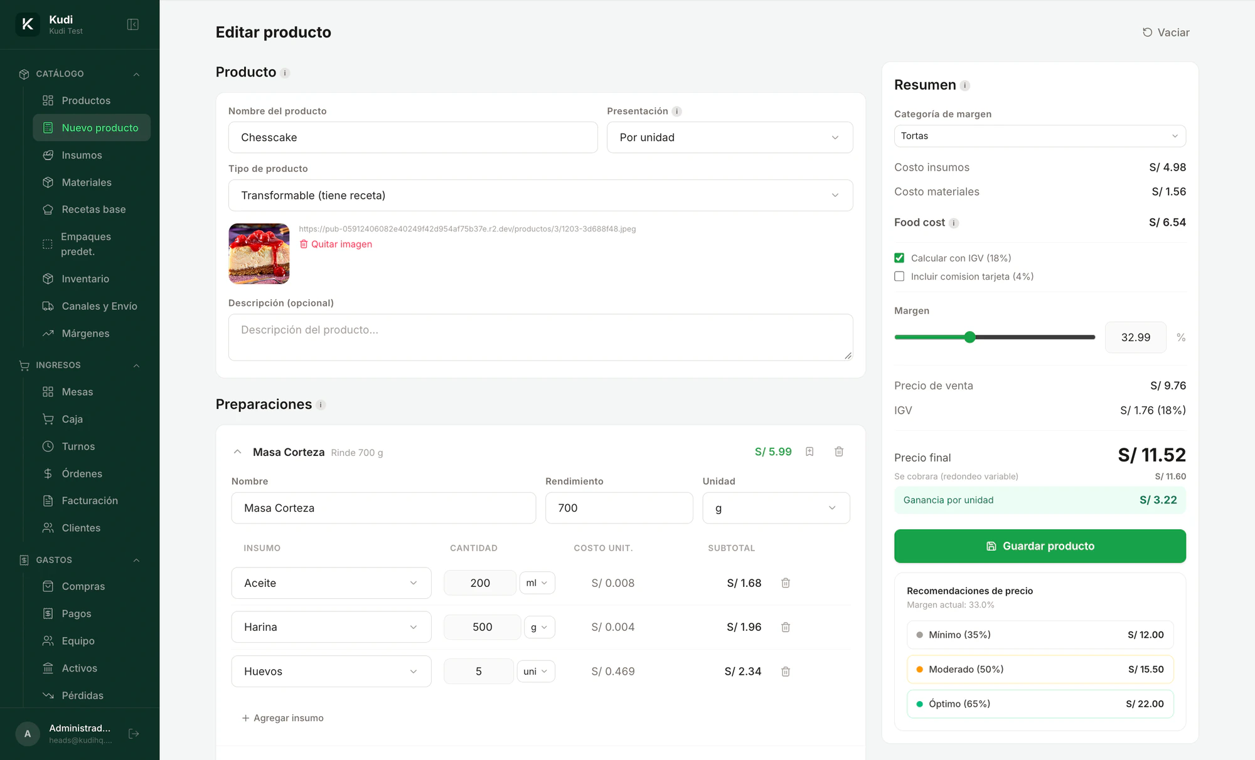Open the Tipo de producto dropdown
1255x760 pixels.
click(x=540, y=196)
